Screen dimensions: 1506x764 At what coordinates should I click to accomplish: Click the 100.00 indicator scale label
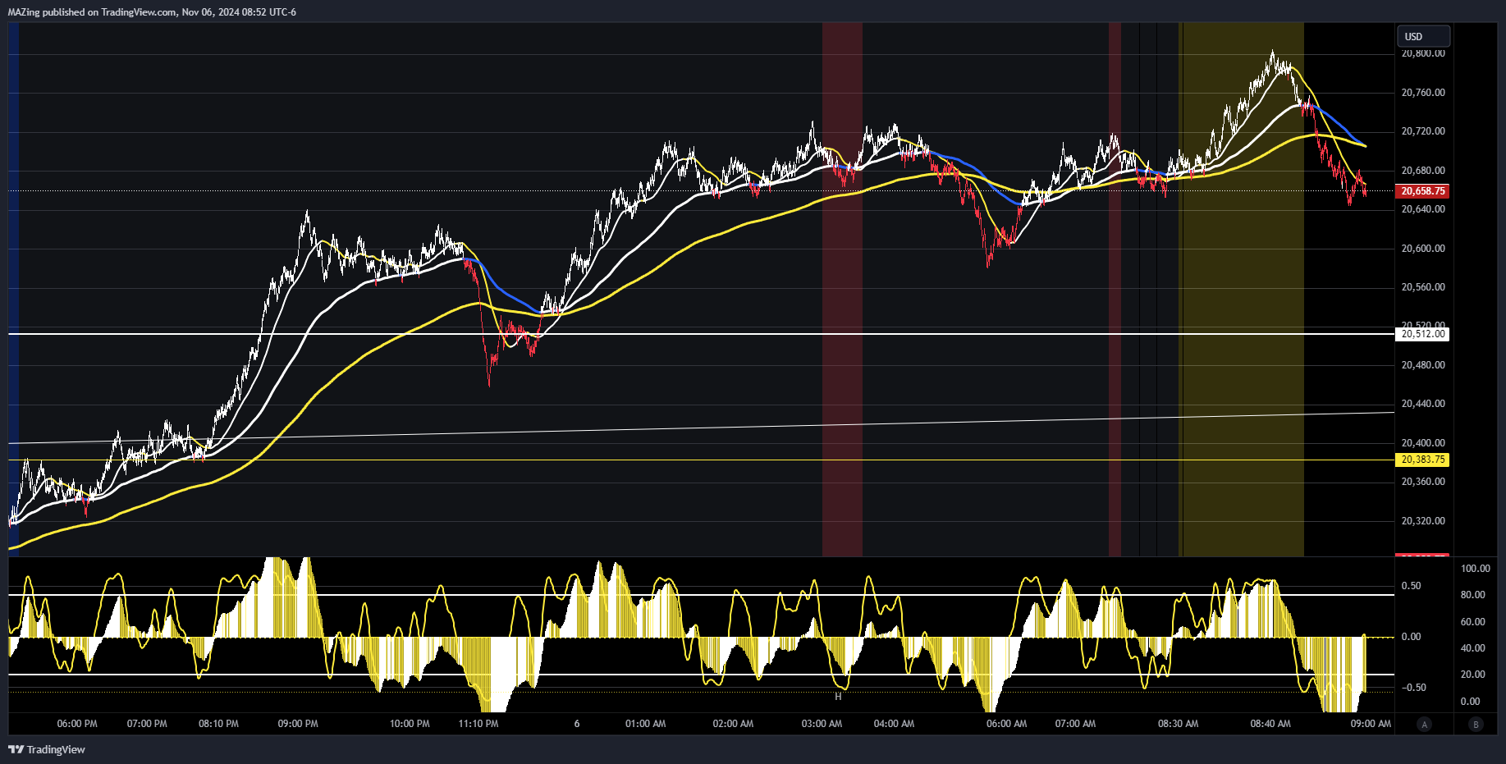pos(1476,569)
